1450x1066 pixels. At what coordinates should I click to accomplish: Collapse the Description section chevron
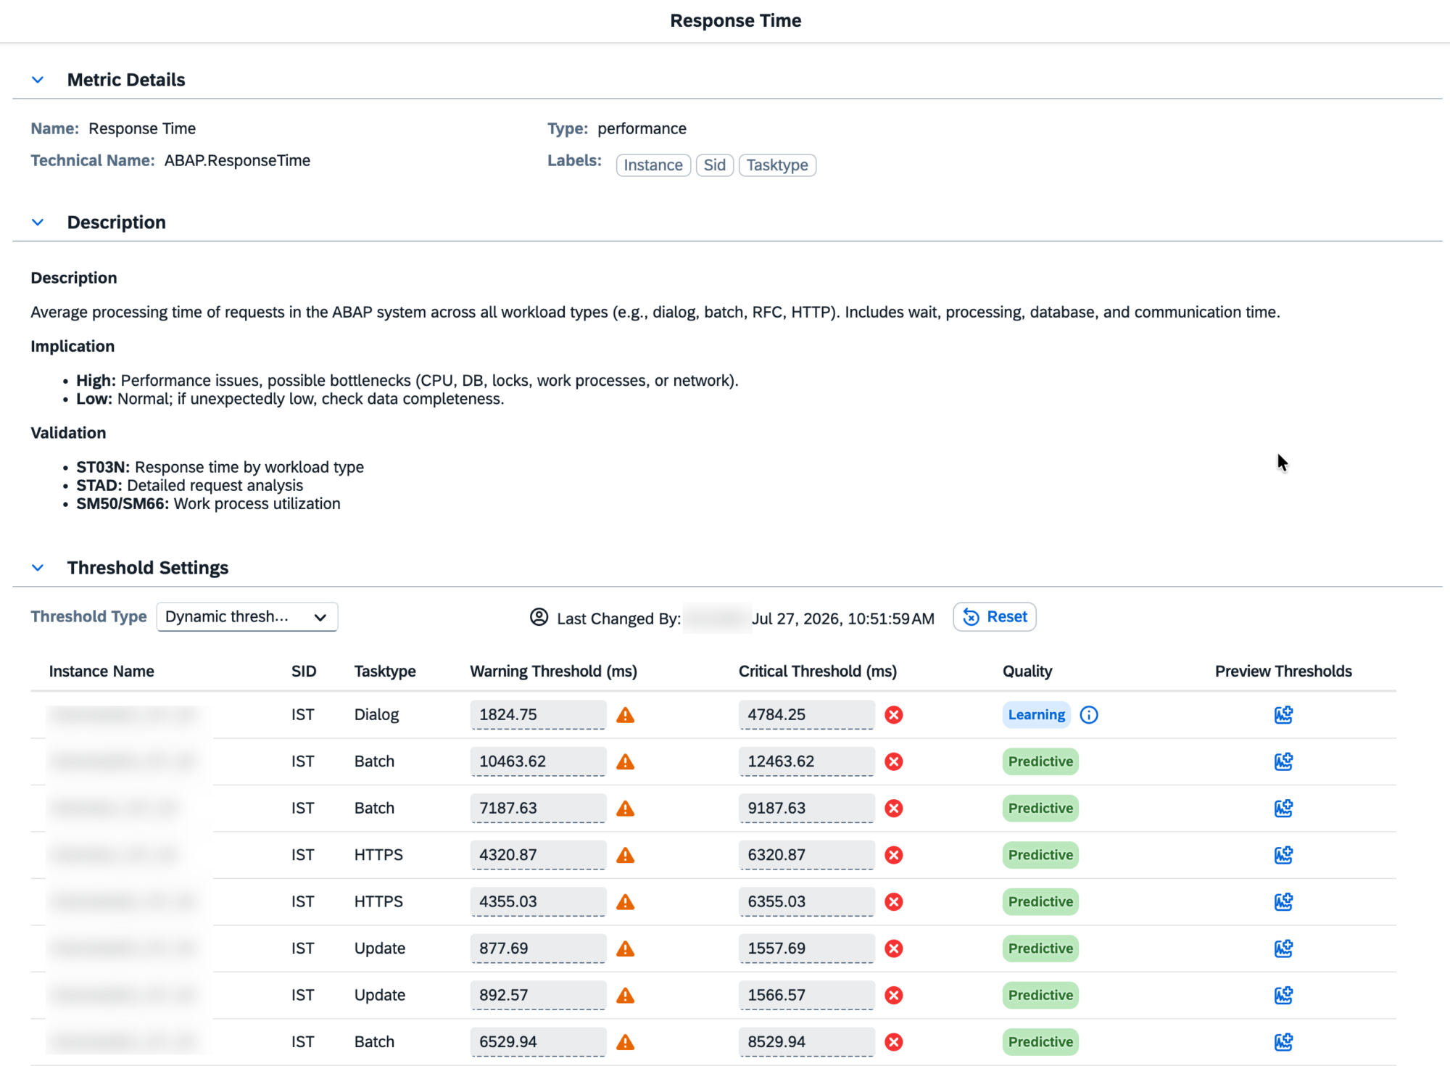click(x=38, y=223)
